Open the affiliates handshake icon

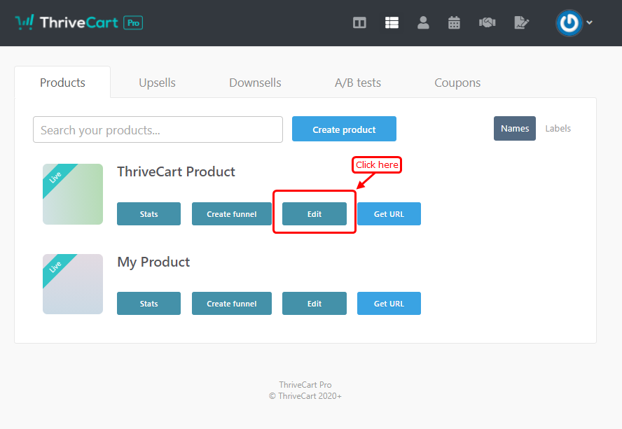(487, 23)
